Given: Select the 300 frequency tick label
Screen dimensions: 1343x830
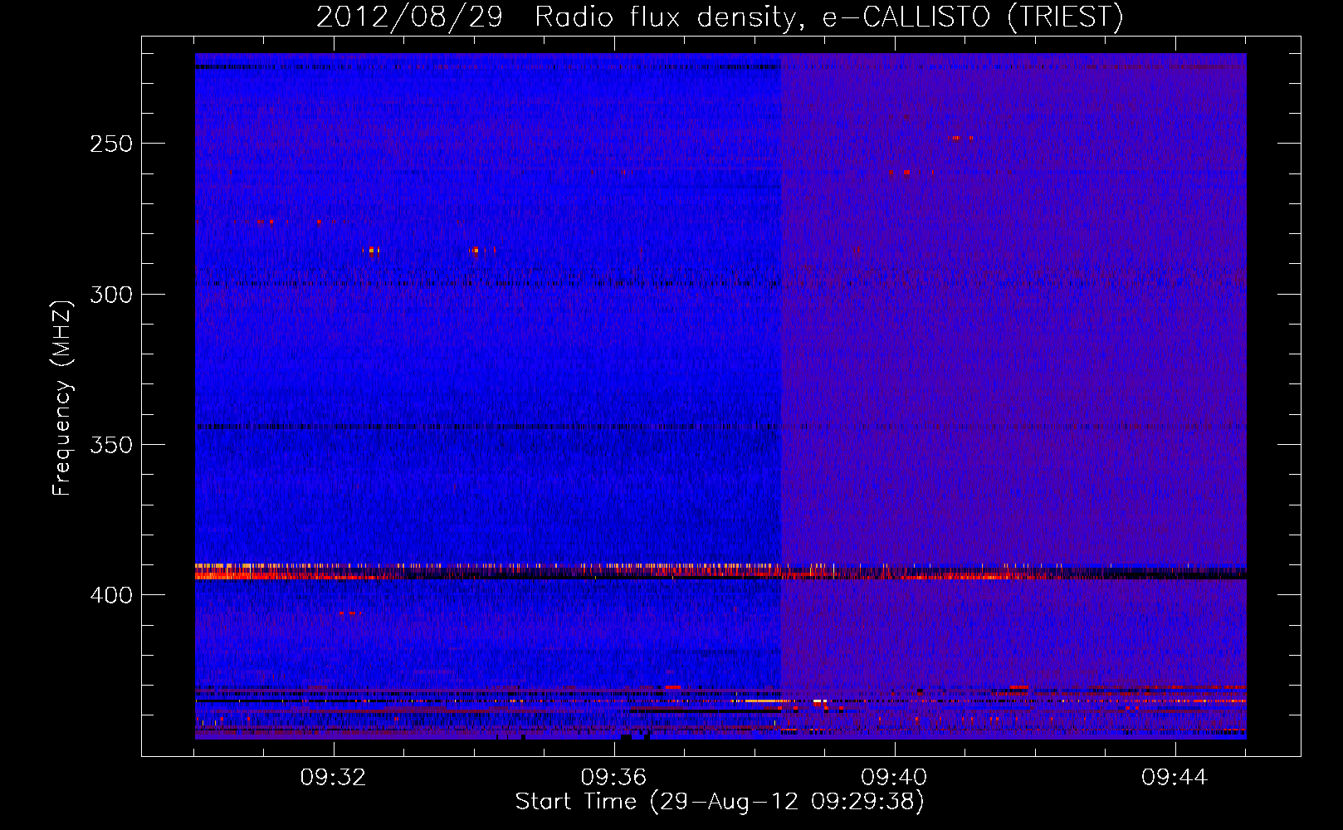Looking at the screenshot, I should [111, 295].
